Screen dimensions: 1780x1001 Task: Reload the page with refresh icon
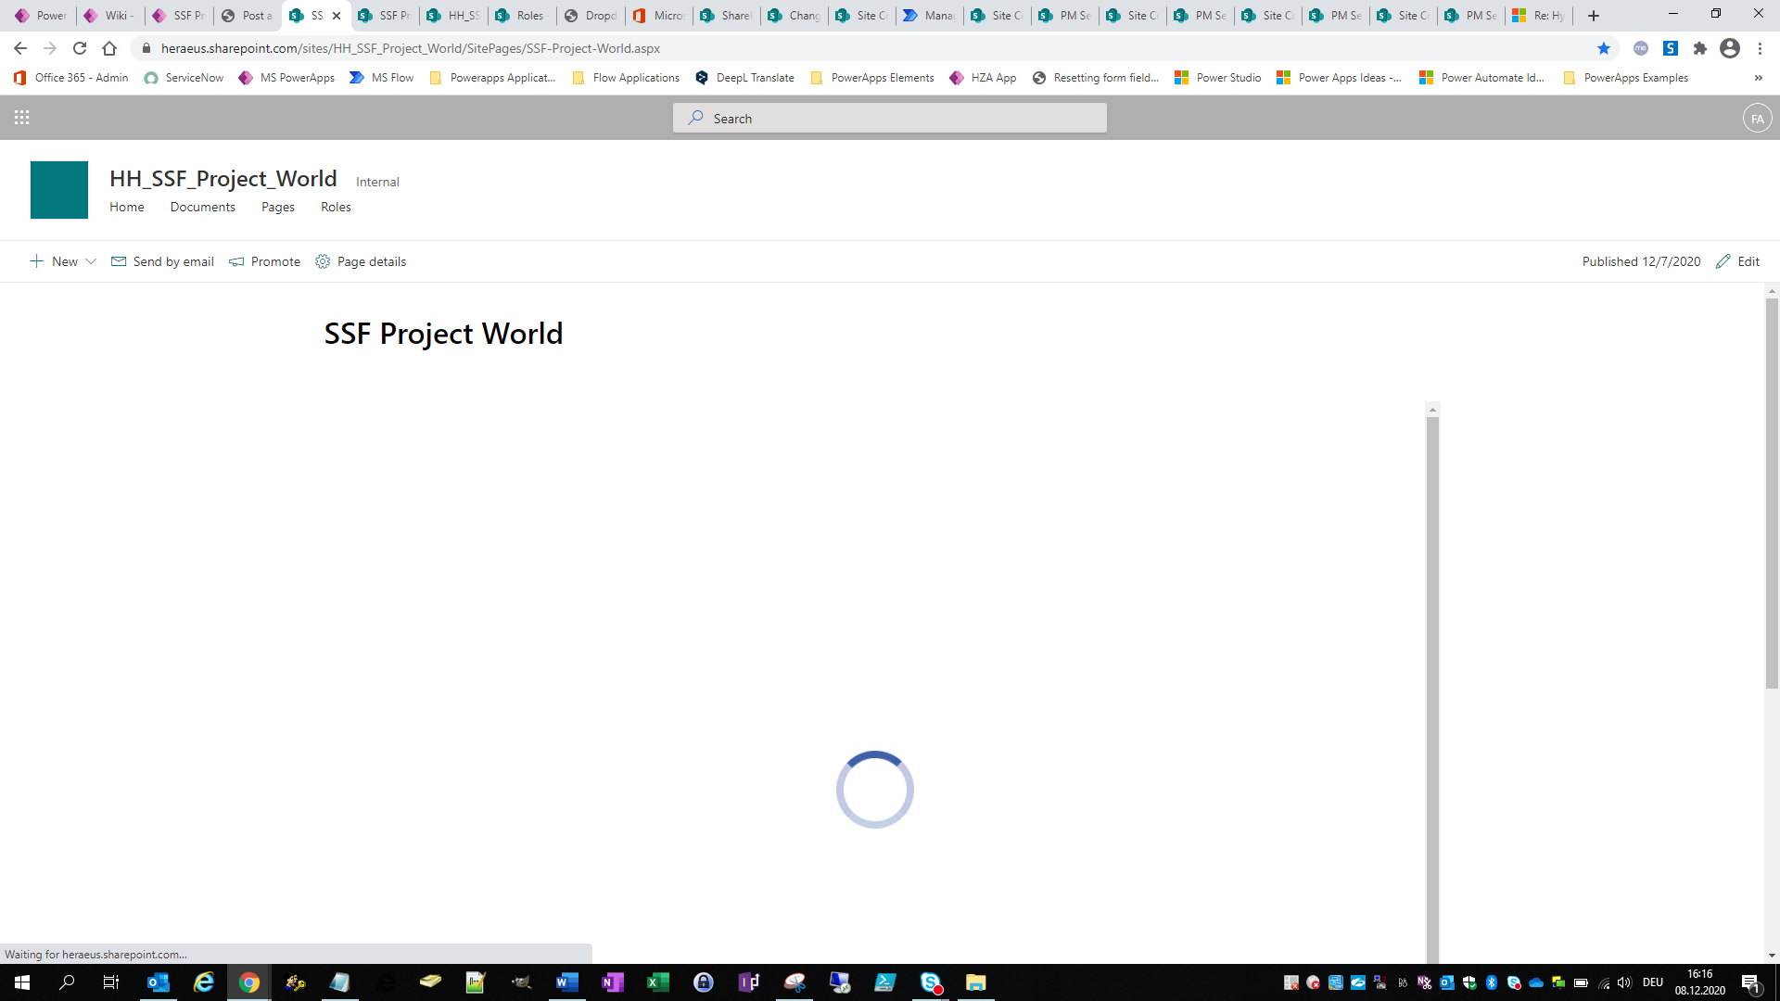(80, 48)
